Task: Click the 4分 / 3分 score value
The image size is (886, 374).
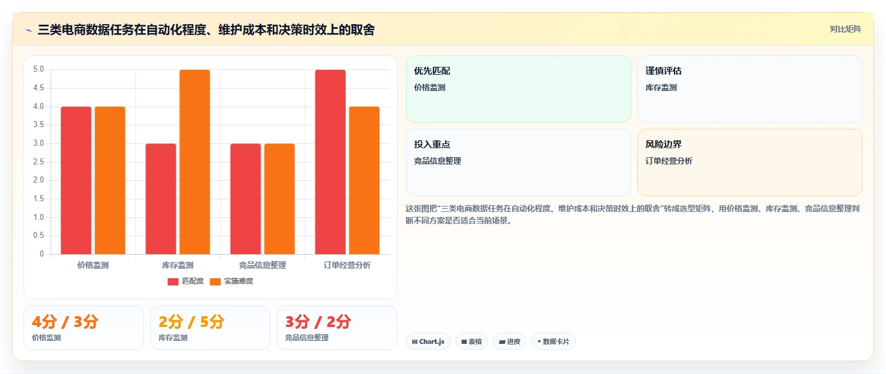Action: pyautogui.click(x=65, y=322)
